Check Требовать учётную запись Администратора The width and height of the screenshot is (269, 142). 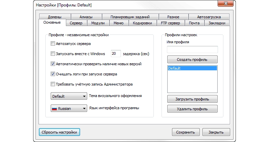pos(53,84)
